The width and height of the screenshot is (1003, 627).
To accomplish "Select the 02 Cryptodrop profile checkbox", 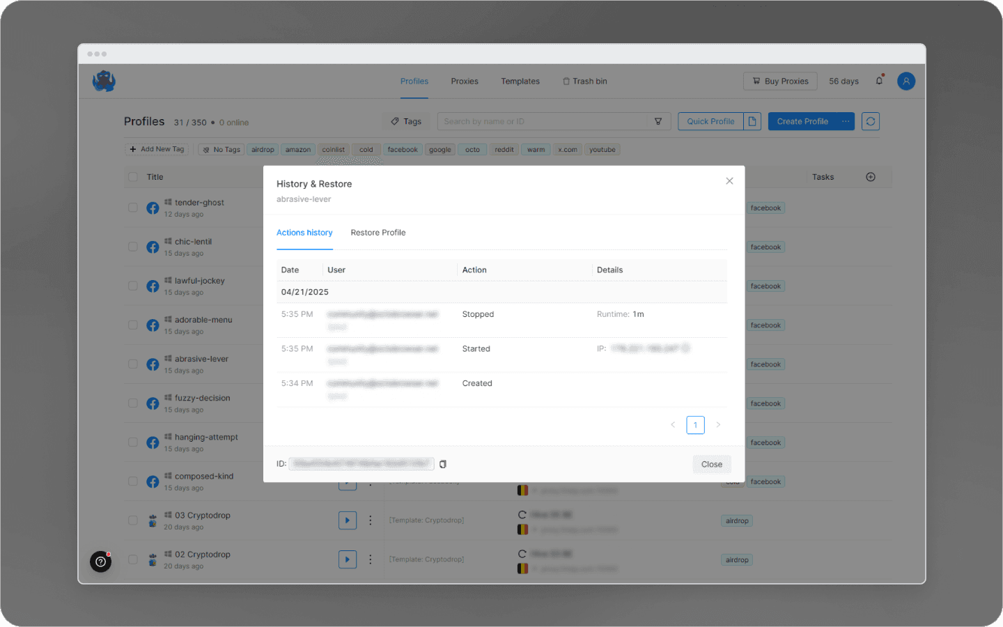I will [x=133, y=559].
